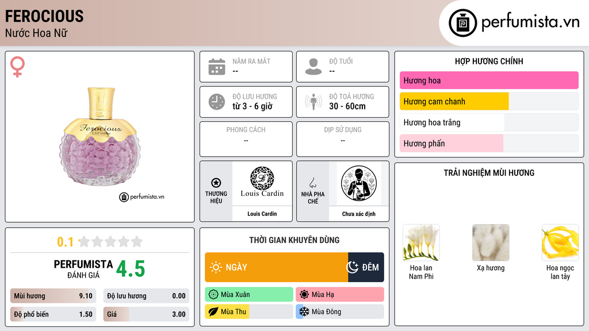Click the perfumista.vn logo bottle icon

[462, 23]
